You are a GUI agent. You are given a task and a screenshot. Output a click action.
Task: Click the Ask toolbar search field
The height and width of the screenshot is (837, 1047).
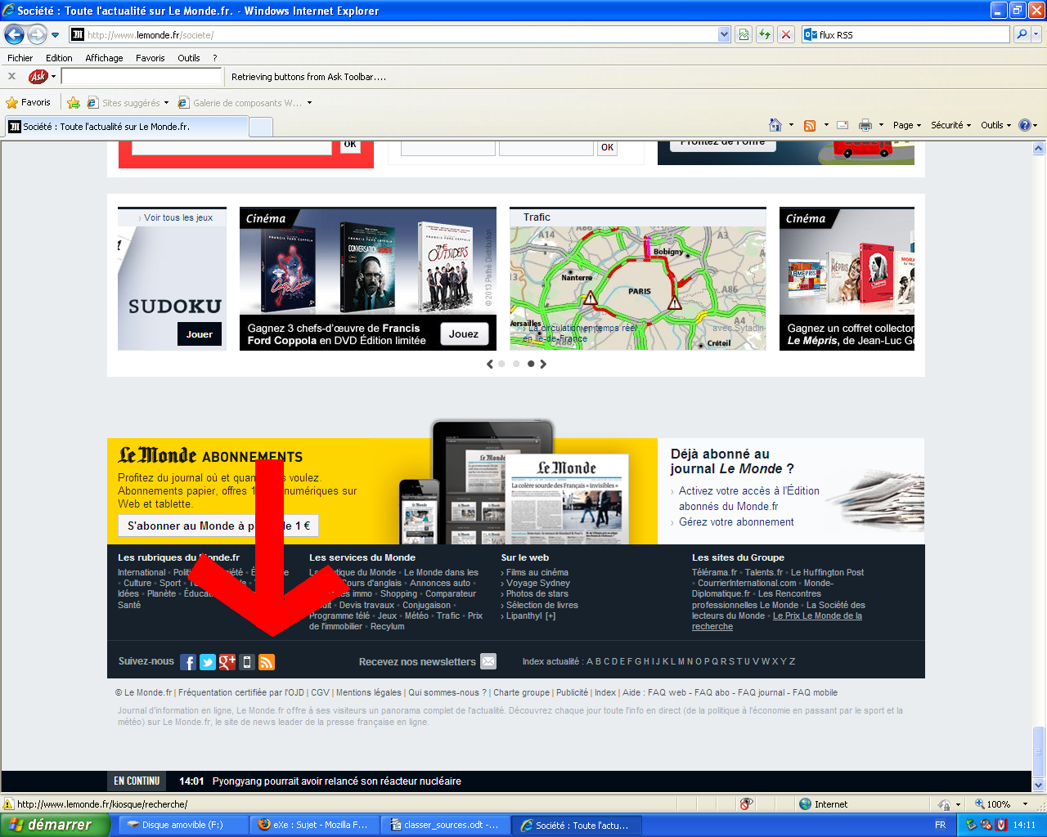coord(142,76)
